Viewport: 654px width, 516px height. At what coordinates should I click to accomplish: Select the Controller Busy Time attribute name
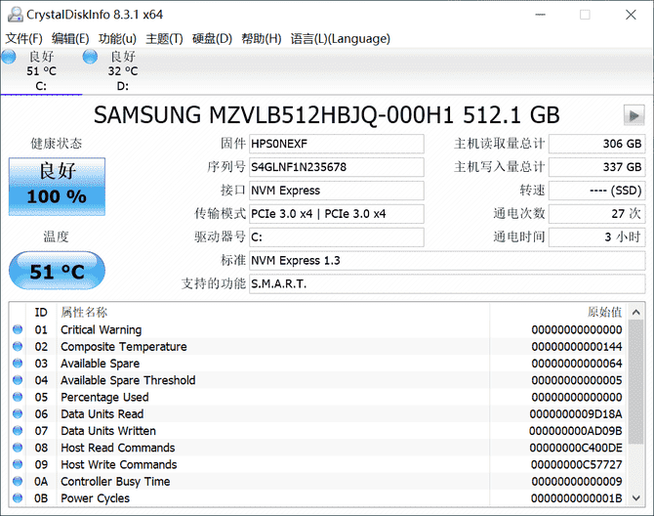(115, 482)
